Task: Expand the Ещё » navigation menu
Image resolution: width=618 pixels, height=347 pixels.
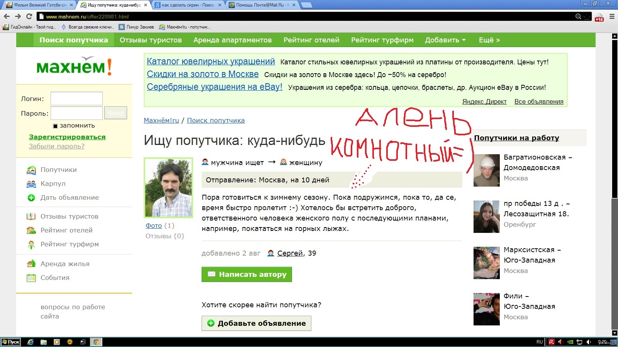Action: 489,40
